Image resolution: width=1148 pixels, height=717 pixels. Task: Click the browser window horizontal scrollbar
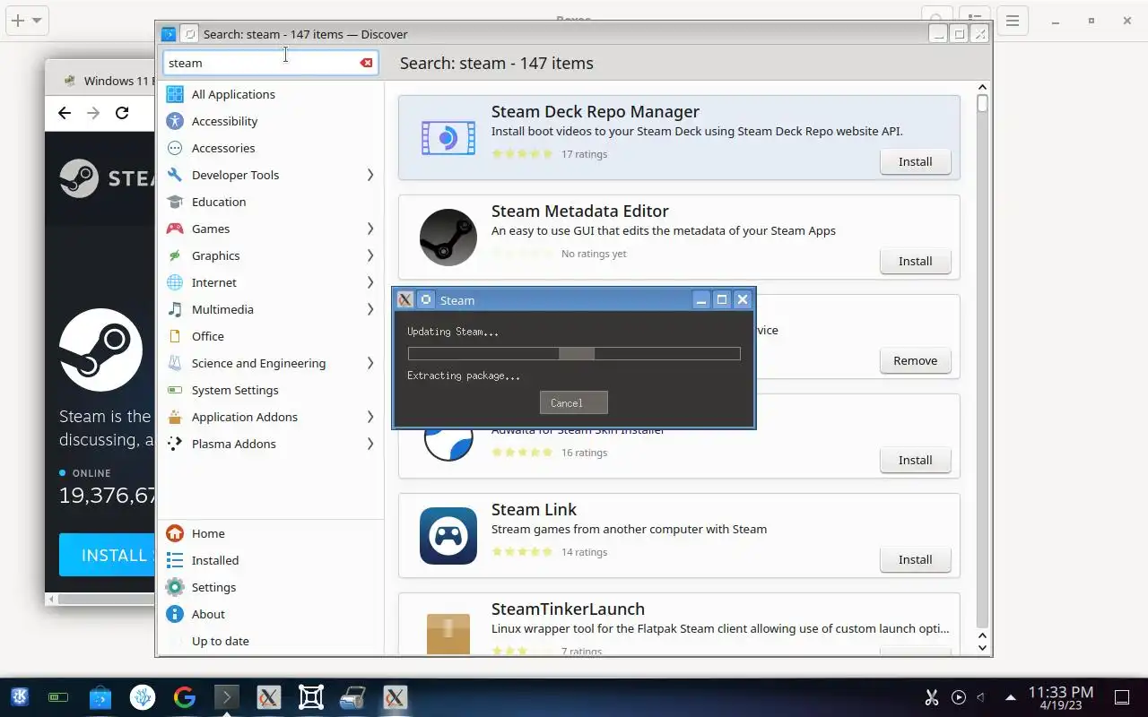[x=100, y=598]
